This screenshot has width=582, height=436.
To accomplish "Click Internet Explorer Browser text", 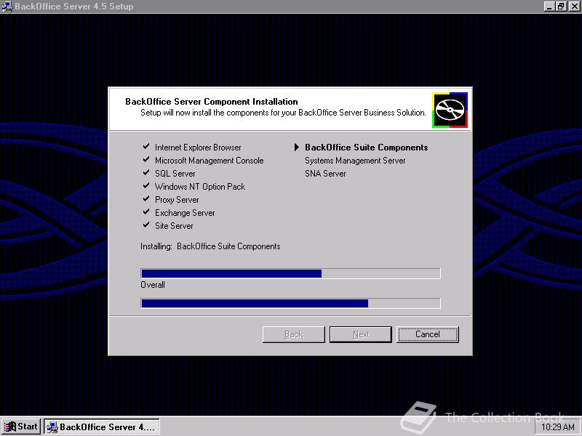I will [x=198, y=148].
